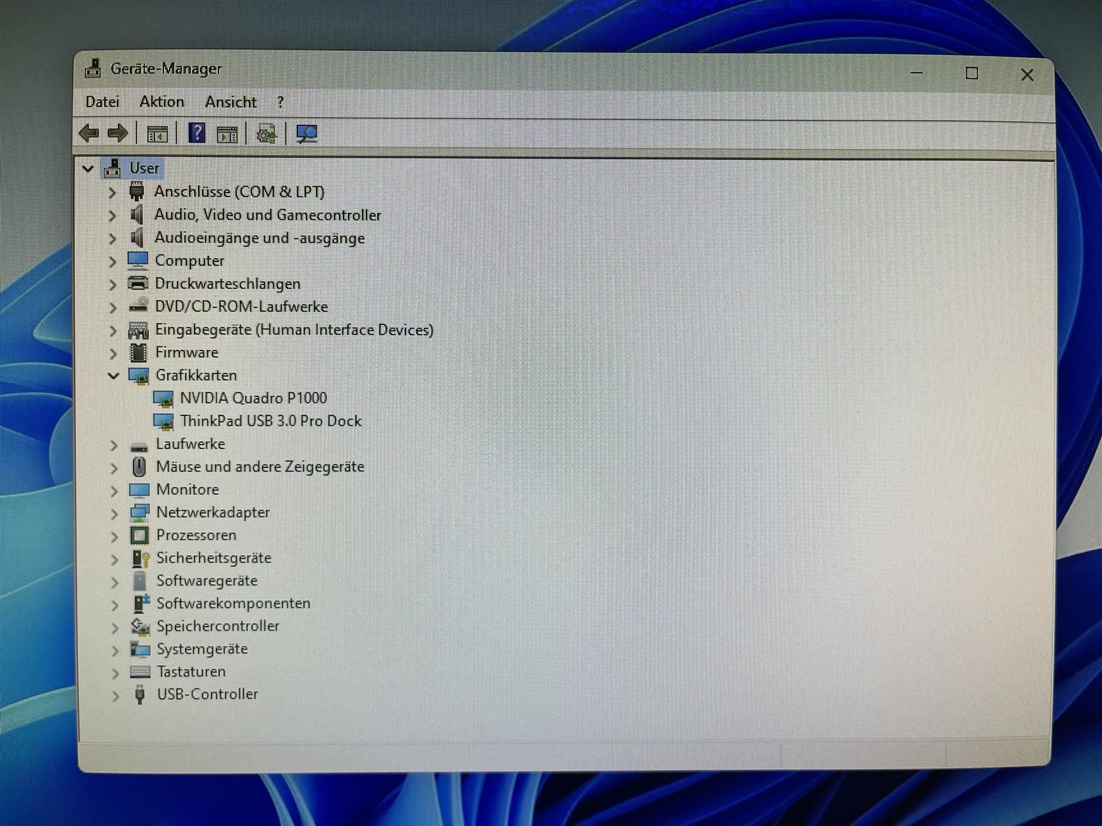Click the Grafikkarten display adapter icon
Screen dimensions: 1102x826
(x=139, y=376)
